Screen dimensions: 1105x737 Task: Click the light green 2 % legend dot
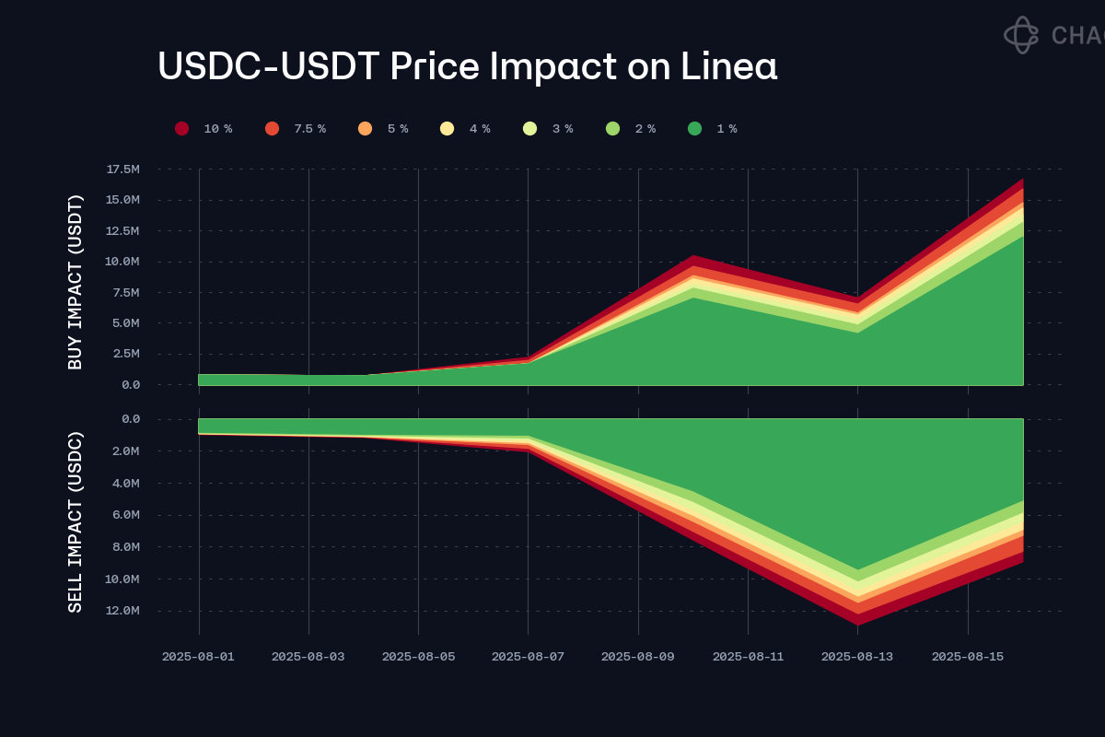pyautogui.click(x=613, y=129)
